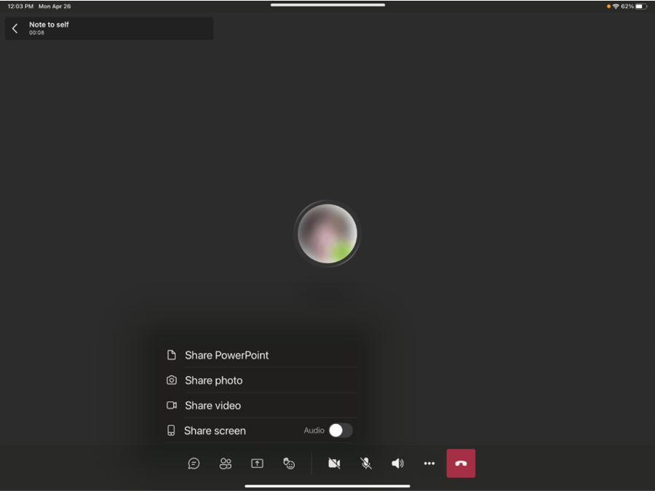Image resolution: width=655 pixels, height=491 pixels.
Task: Tap the Note to self call title
Action: pyautogui.click(x=49, y=25)
